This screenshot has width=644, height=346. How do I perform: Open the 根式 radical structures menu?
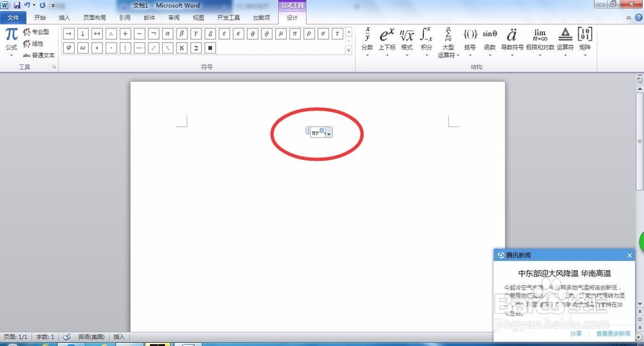[x=406, y=42]
